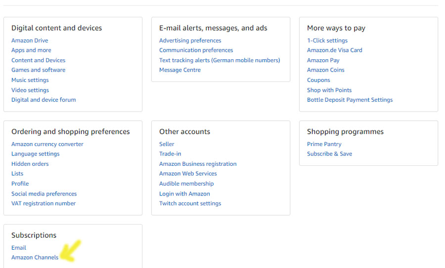Screen dimensions: 445x268
Task: Open Text tracking alerts for German numbers
Action: coord(220,60)
